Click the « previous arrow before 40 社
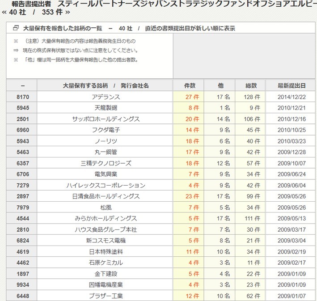This screenshot has height=301, width=317. 4,12
